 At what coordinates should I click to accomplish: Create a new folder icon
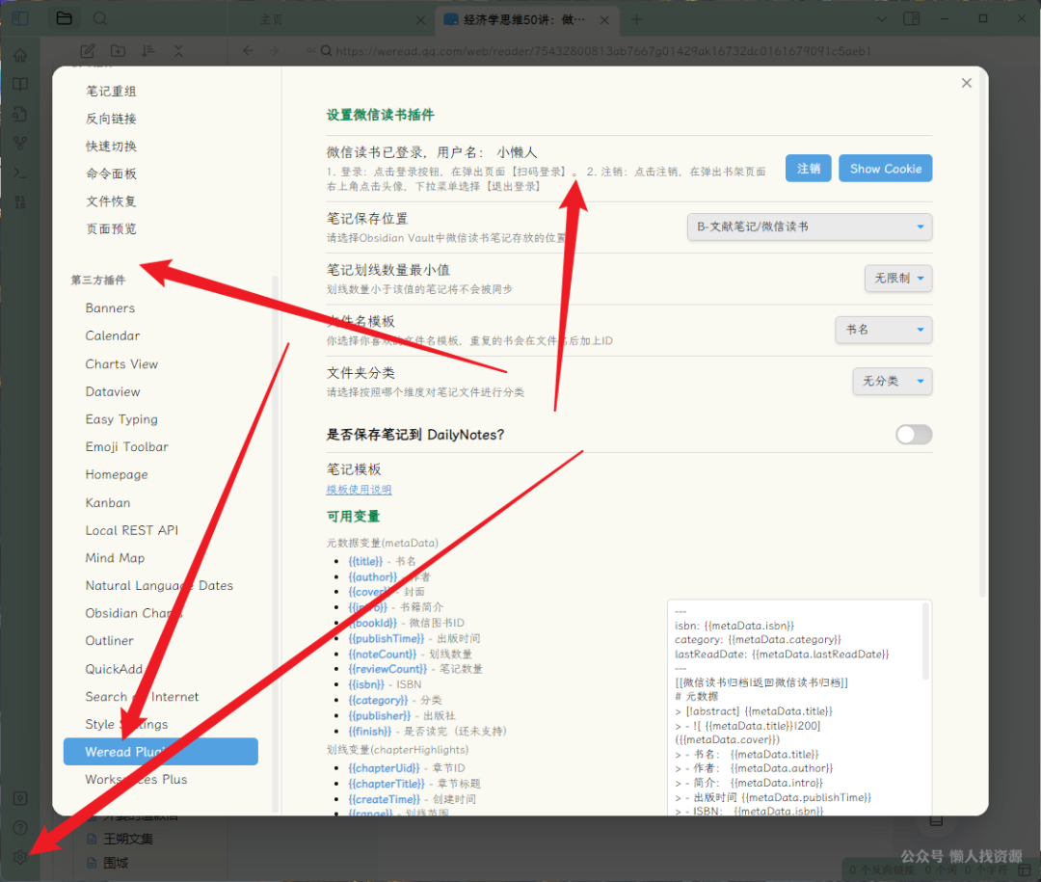[119, 51]
